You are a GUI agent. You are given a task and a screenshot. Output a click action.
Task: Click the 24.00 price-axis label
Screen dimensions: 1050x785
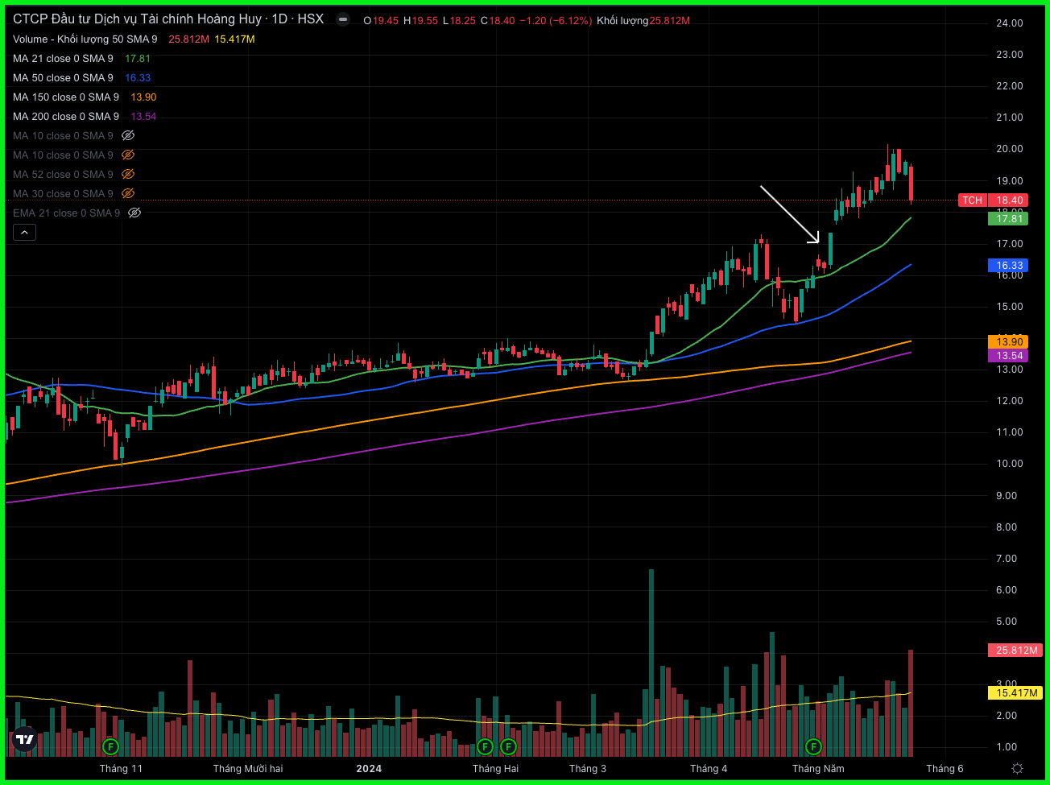coord(1009,23)
